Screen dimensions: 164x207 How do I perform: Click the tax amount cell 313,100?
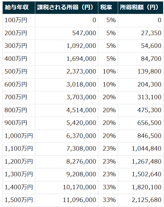pyautogui.click(x=140, y=97)
